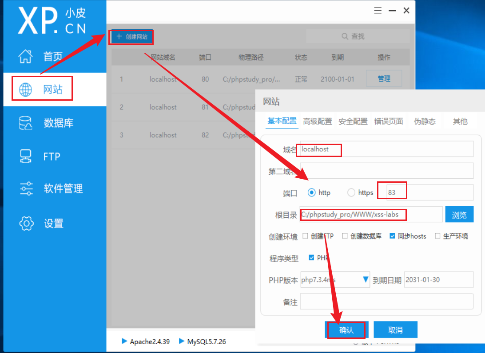Click the localhost row with port 81
The height and width of the screenshot is (353, 485).
(183, 107)
